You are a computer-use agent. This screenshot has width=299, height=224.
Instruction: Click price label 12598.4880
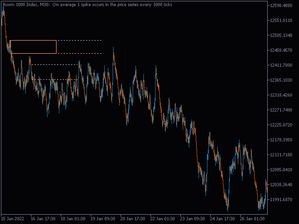tap(281, 6)
